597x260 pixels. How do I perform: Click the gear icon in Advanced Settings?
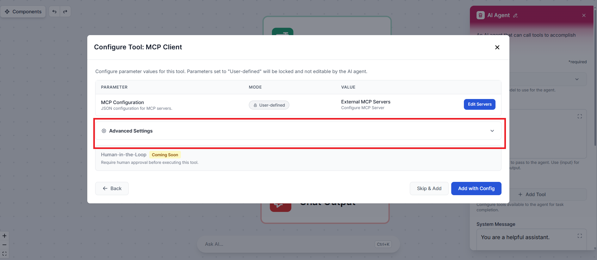point(104,131)
